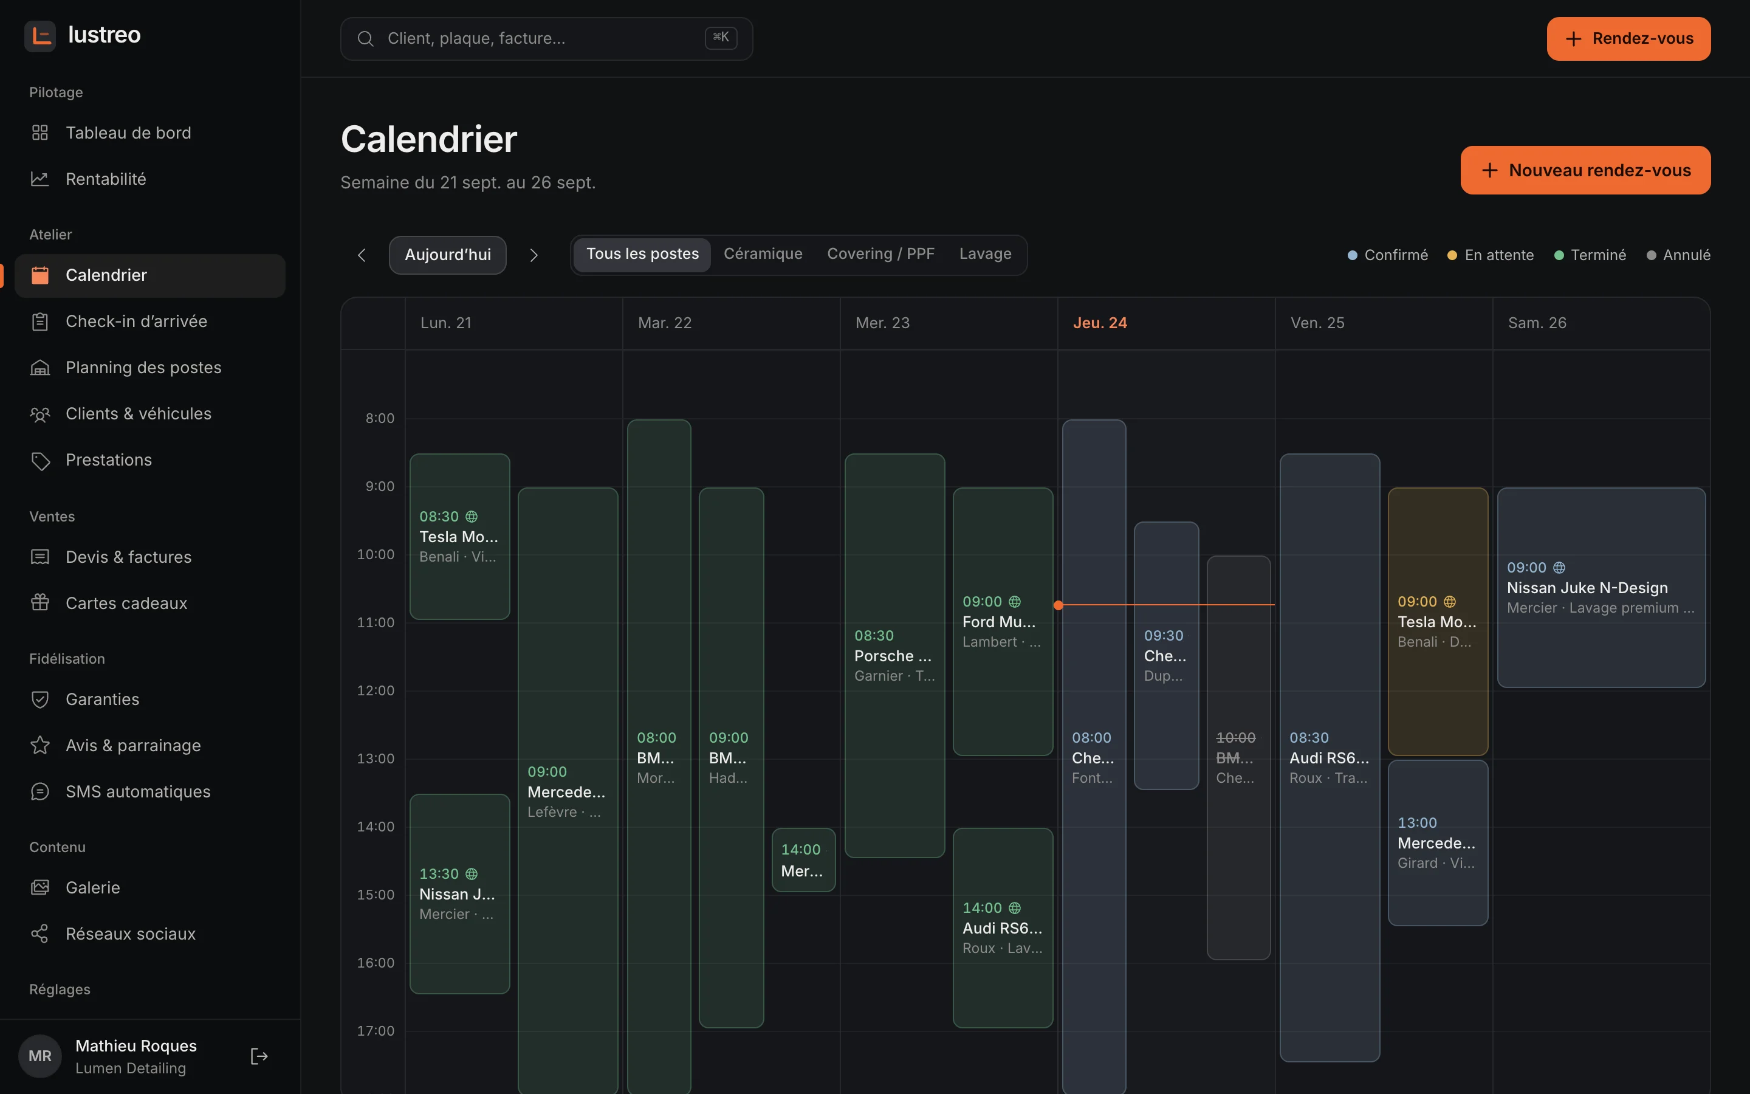Open Tableau de bord grid icon

click(x=39, y=132)
